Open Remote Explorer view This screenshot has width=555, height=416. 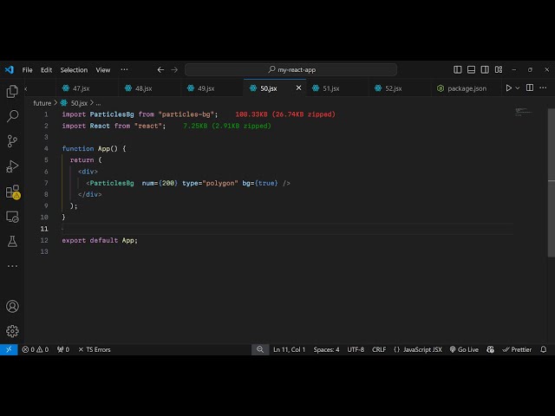[x=12, y=217]
